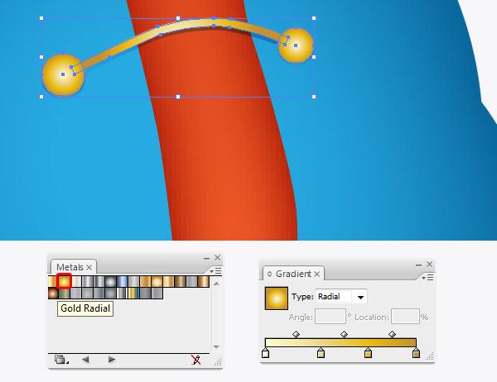Viewport: 497px width, 382px height.
Task: Minimize the Metals panel
Action: point(206,258)
